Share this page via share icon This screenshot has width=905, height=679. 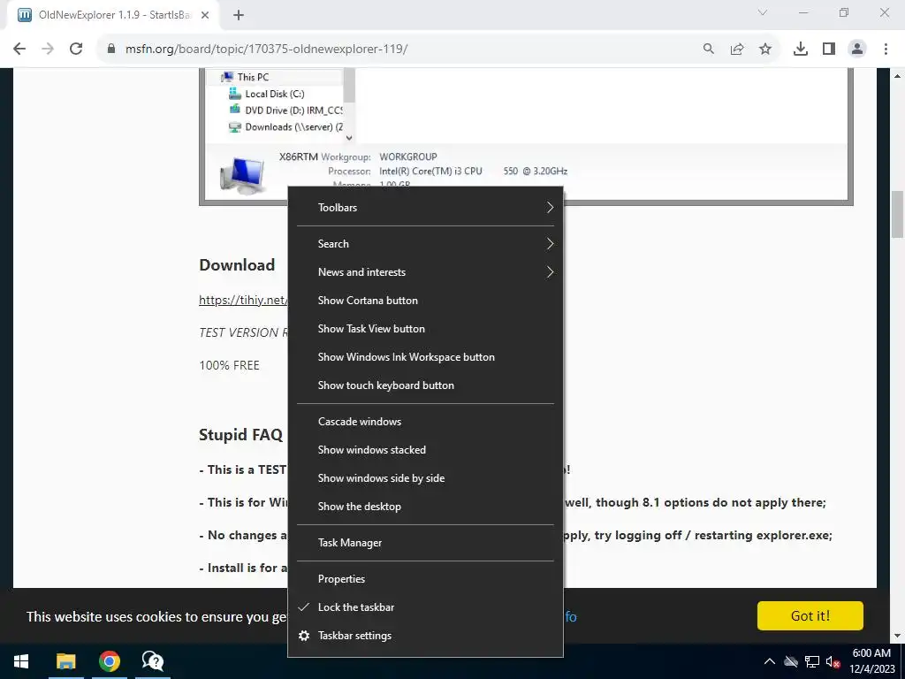[x=737, y=49]
